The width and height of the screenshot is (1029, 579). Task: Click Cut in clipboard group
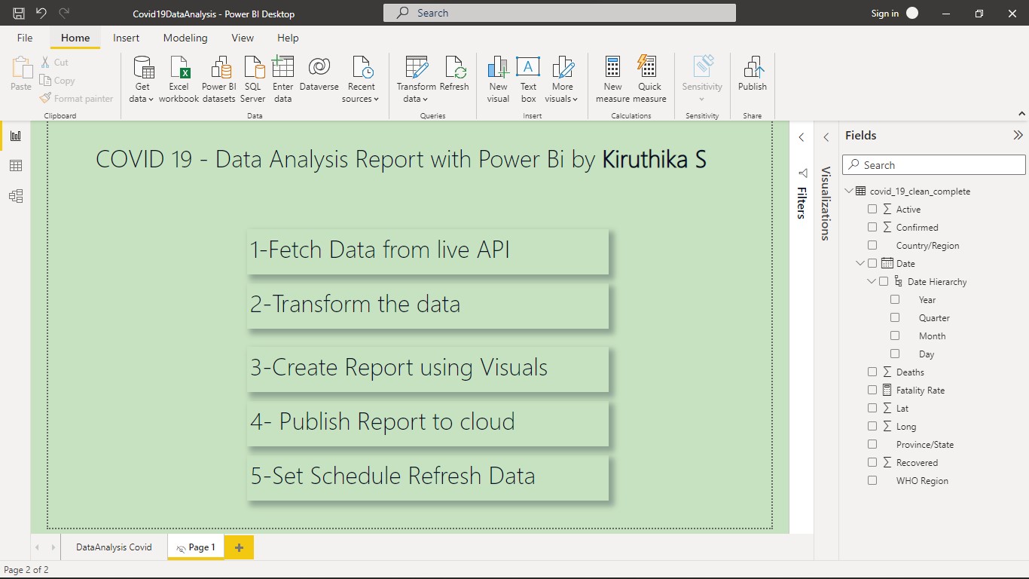(x=54, y=63)
